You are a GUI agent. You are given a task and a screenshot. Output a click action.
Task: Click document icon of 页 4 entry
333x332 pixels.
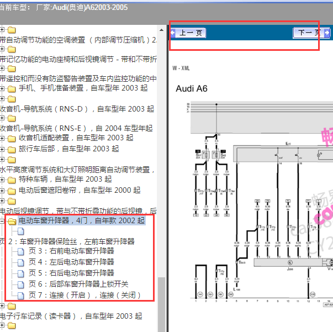21,262
